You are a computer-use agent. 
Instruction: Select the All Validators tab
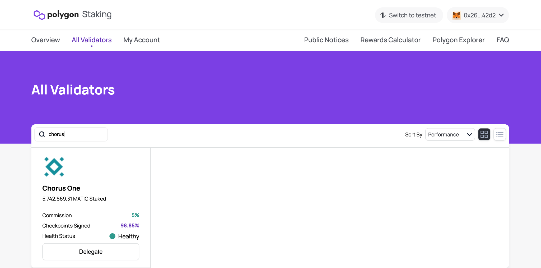coord(92,40)
